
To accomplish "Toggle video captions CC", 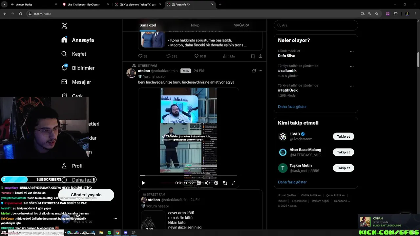I will (x=199, y=183).
